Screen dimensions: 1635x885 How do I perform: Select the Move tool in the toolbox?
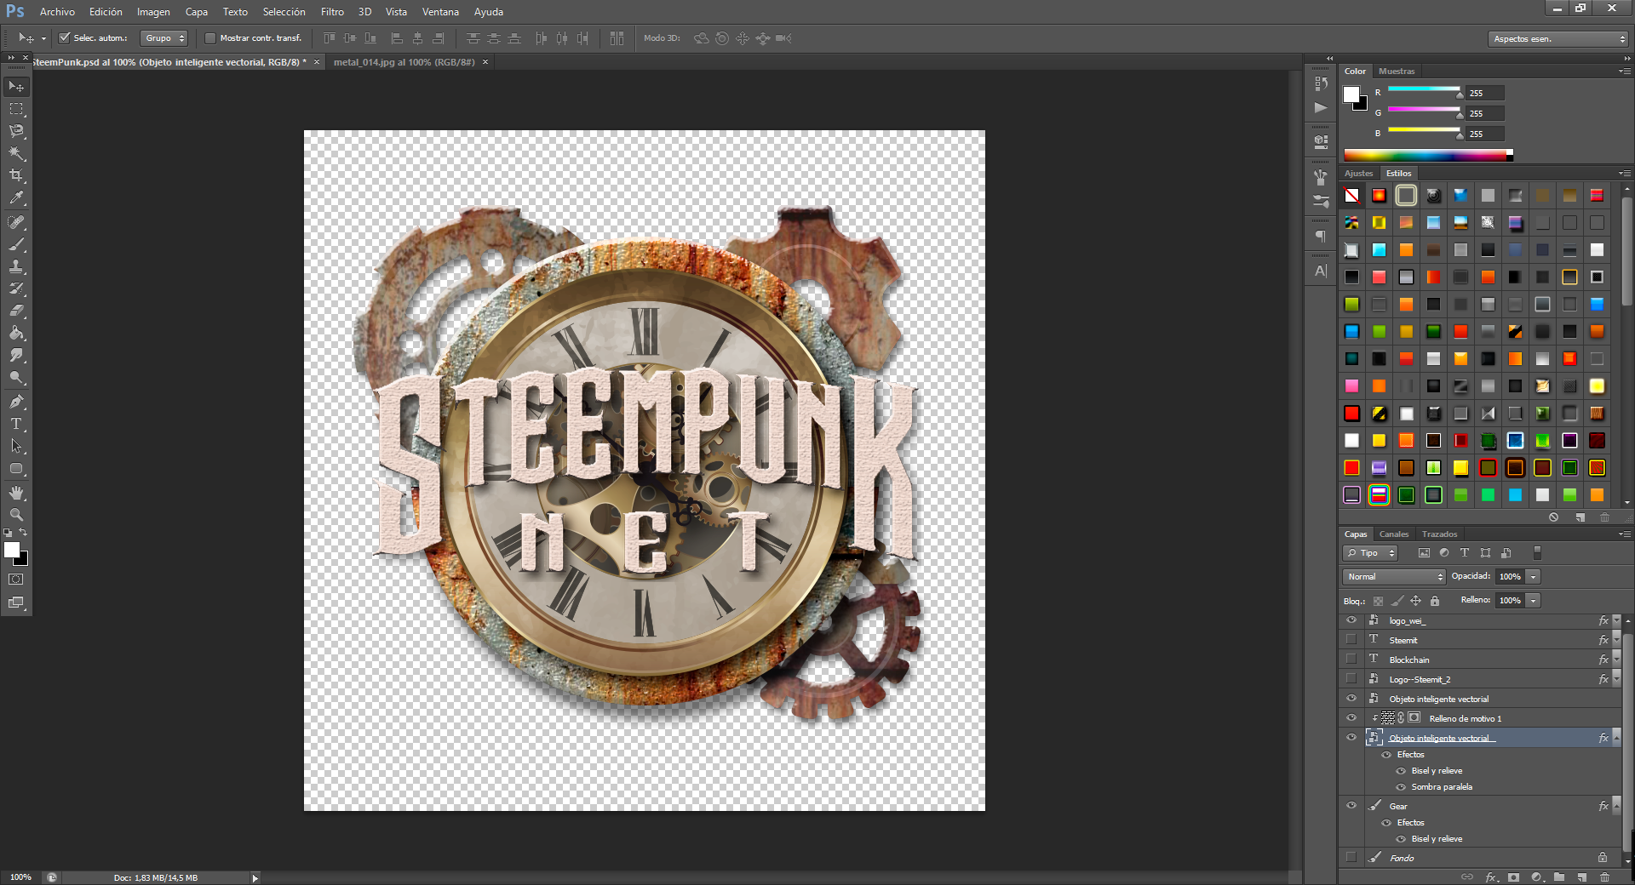tap(16, 87)
